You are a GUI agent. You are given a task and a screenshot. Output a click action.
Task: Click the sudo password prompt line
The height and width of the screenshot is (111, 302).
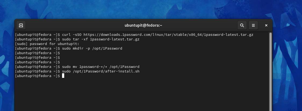[47, 44]
